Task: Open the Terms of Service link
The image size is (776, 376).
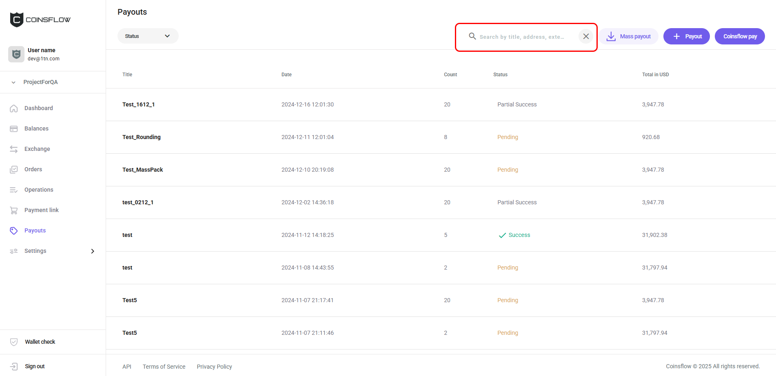Action: (x=164, y=366)
